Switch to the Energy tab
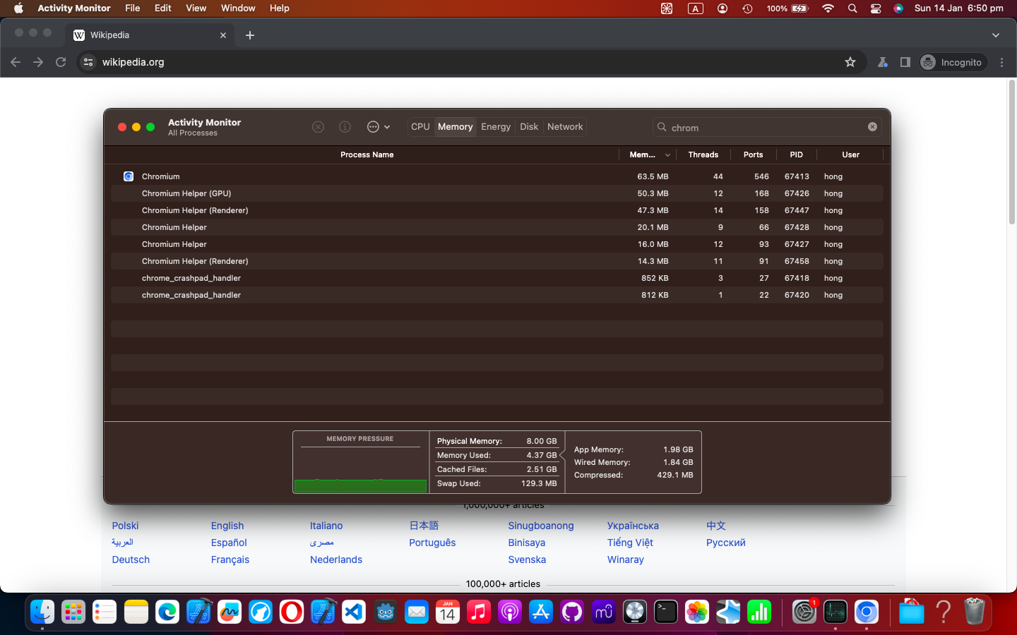 coord(496,127)
